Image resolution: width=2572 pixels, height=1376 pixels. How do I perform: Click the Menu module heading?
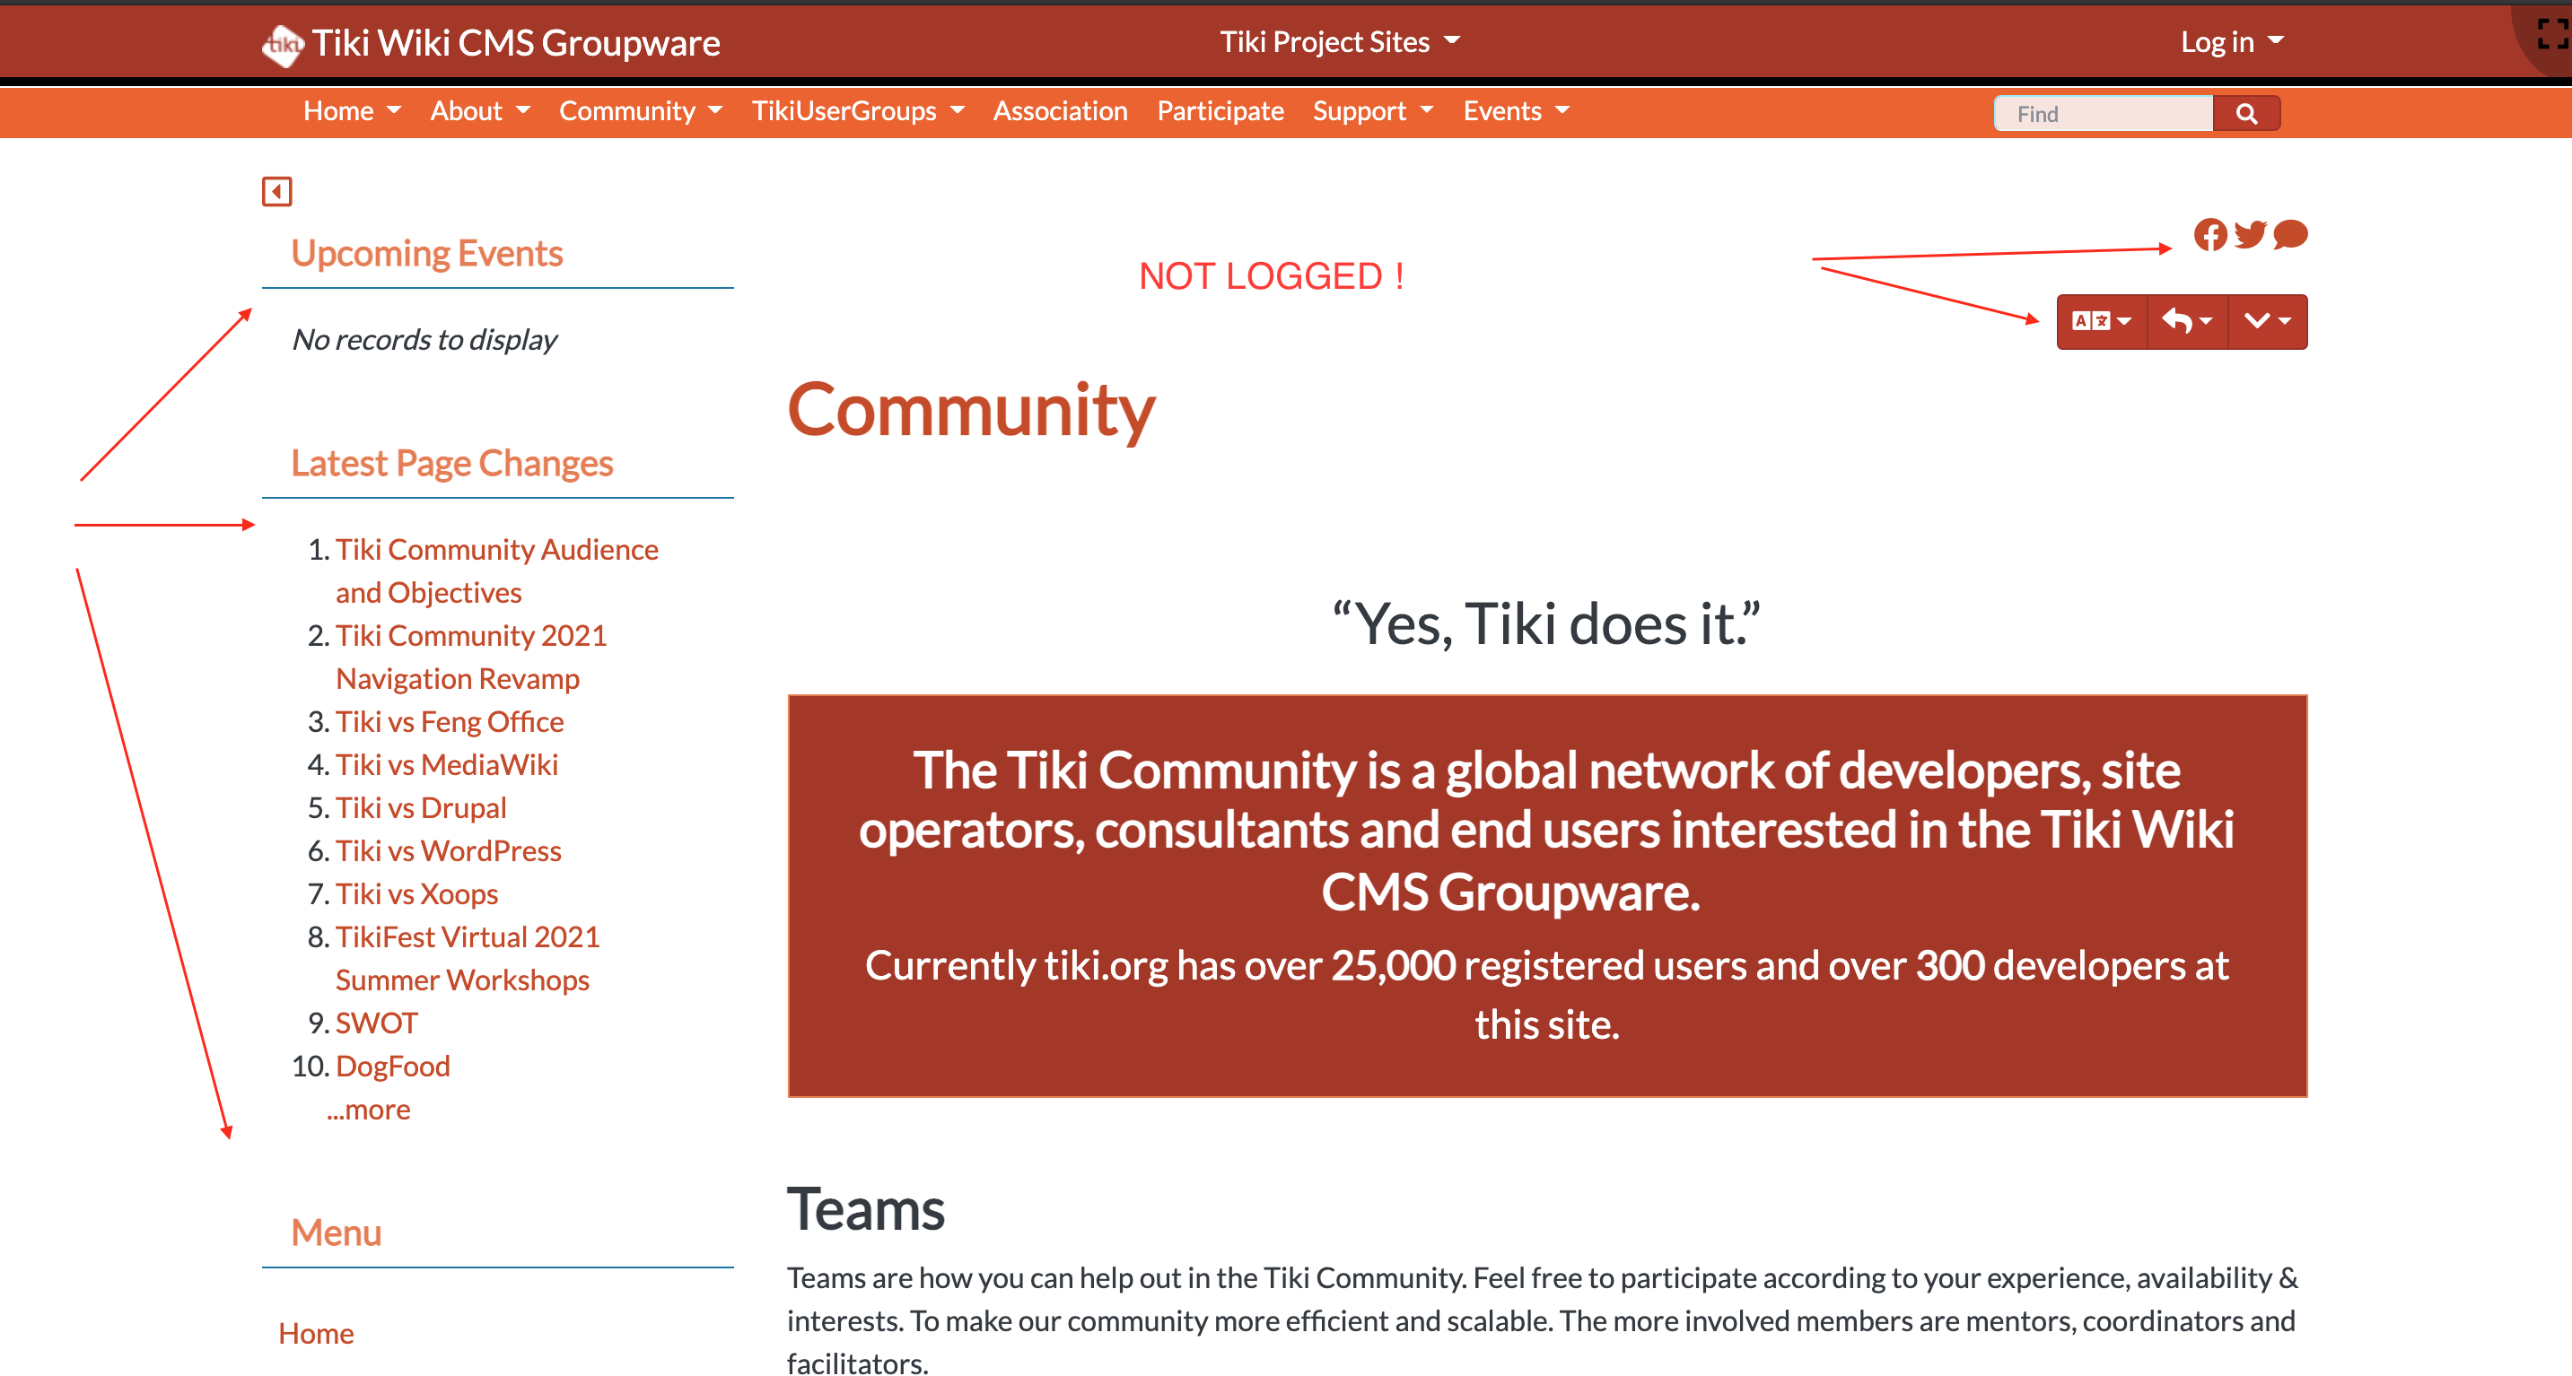[336, 1232]
